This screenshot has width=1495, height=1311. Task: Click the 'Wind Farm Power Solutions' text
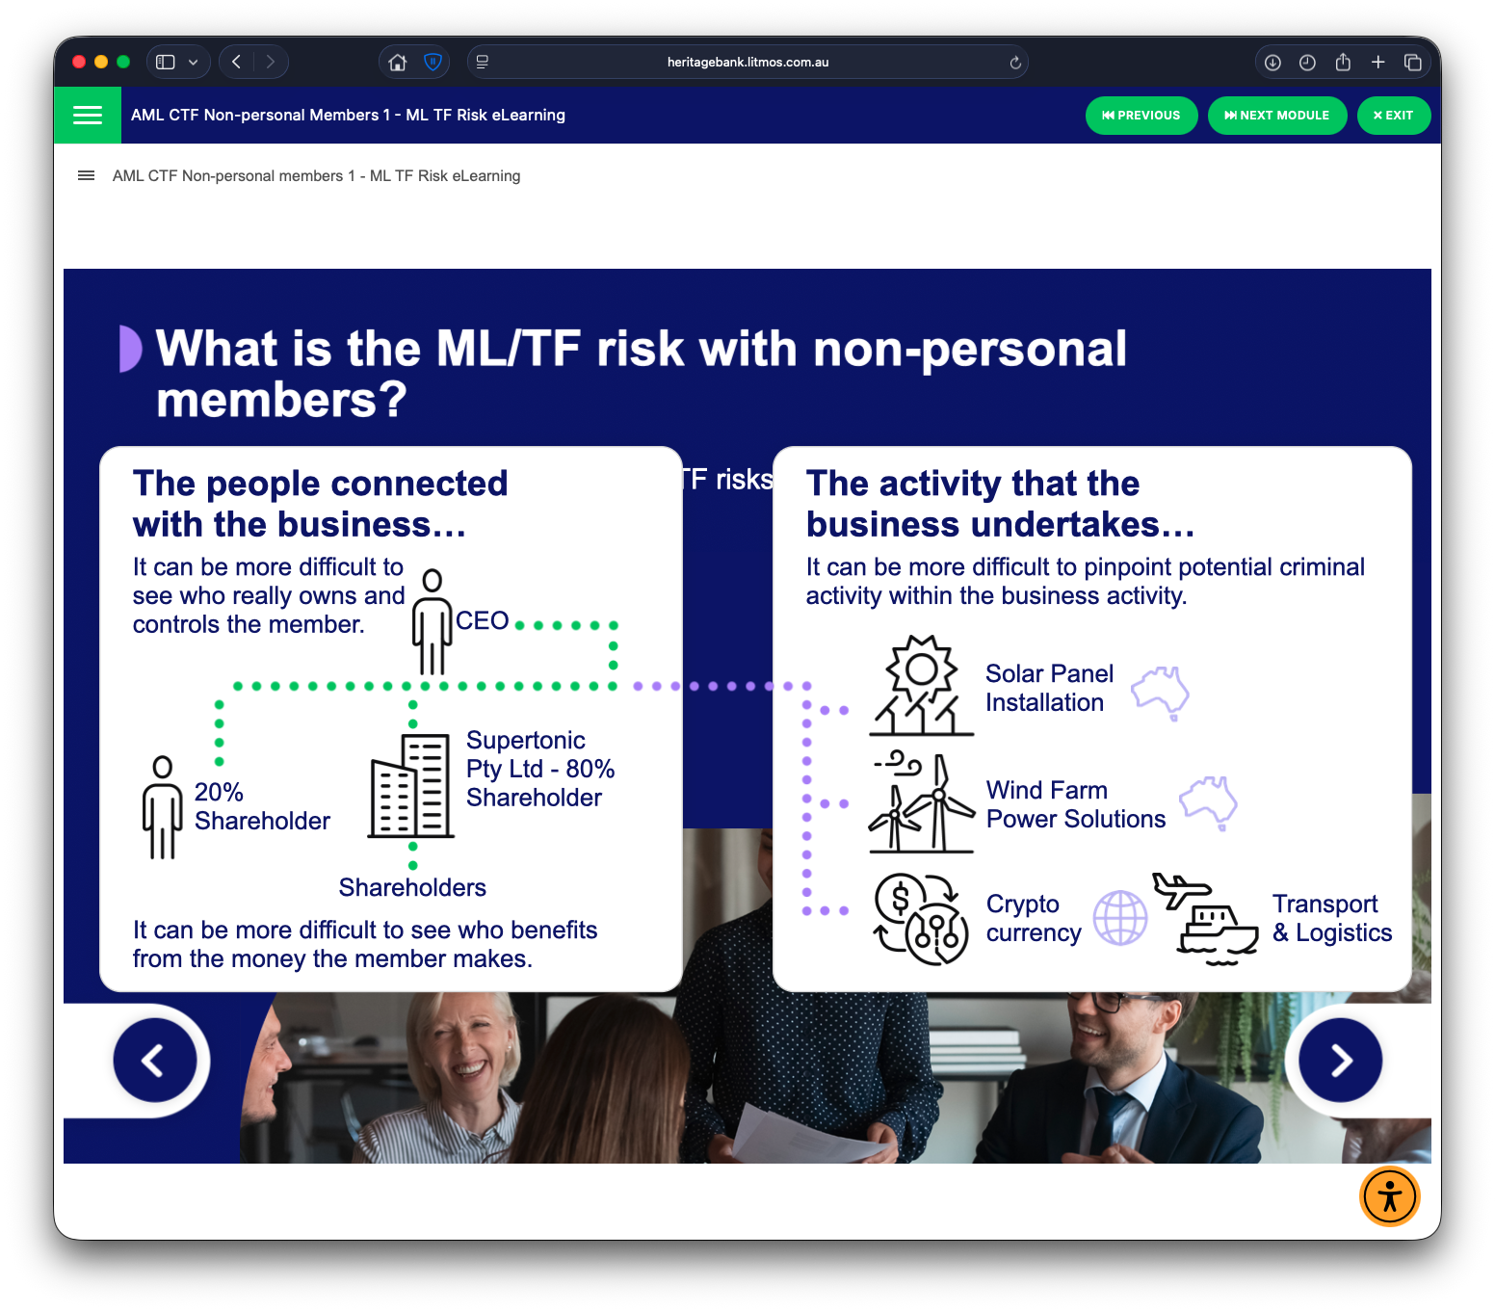[1076, 804]
